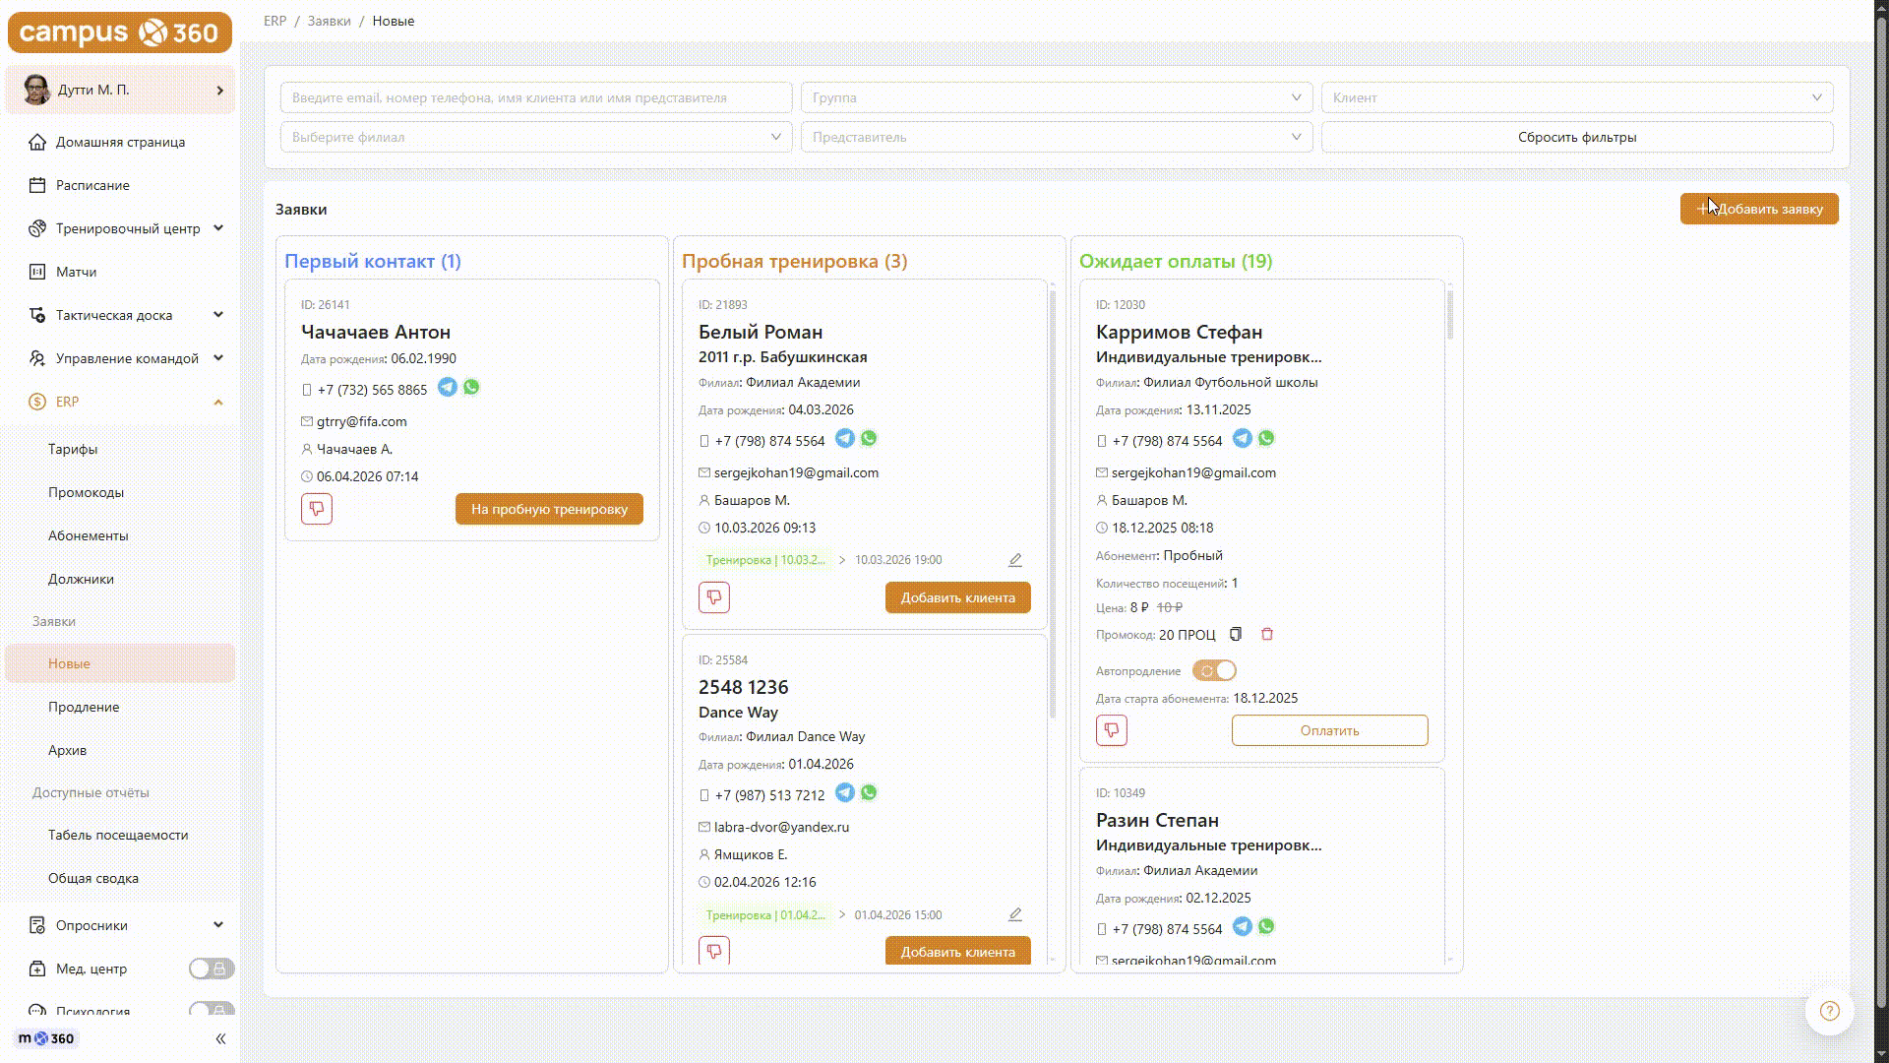The width and height of the screenshot is (1889, 1063).
Task: Enable the Мед. центр toggle
Action: (x=212, y=969)
